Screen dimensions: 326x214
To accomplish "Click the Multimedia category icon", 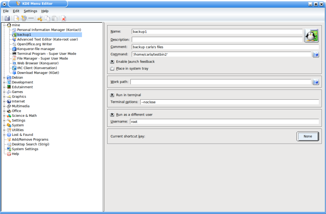I will coord(9,106).
